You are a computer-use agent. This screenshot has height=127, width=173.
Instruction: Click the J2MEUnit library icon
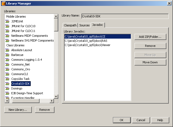(7, 21)
